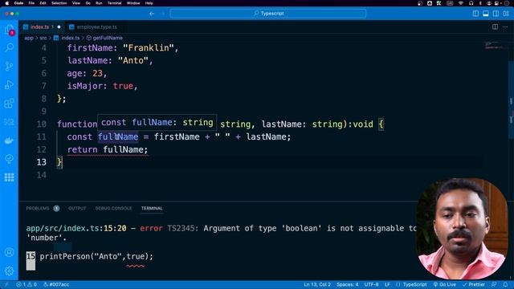Go back with the navigation arrow

pos(152,14)
